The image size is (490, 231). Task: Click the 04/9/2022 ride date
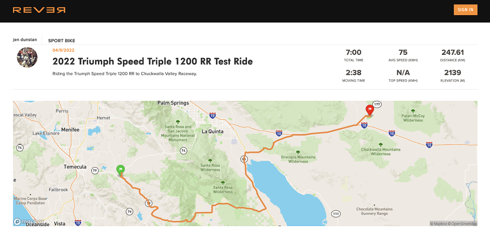pos(63,50)
